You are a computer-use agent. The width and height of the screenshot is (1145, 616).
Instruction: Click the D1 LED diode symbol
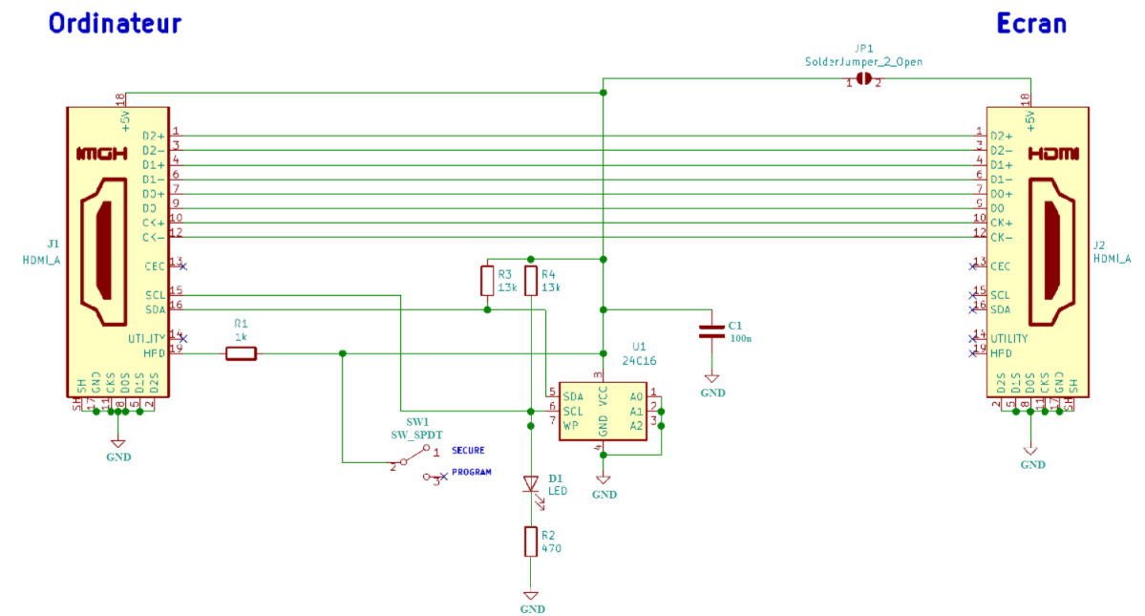tap(531, 484)
